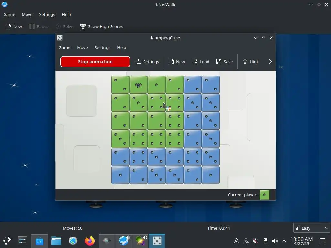Click the red Stop animation button

click(95, 62)
